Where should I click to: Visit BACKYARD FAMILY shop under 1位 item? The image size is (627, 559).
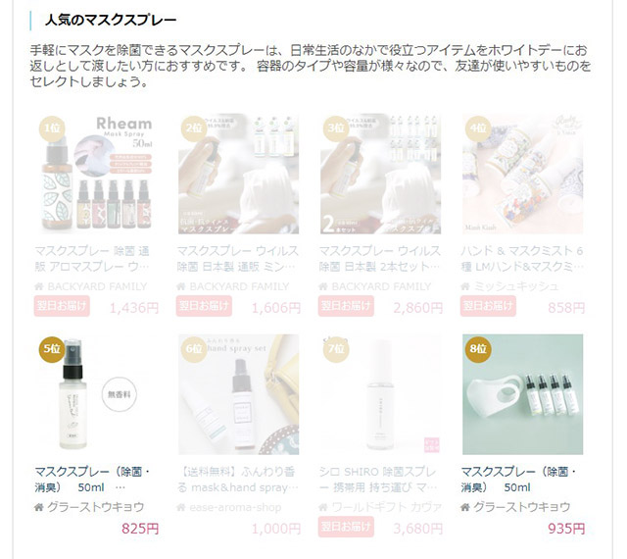pyautogui.click(x=97, y=286)
